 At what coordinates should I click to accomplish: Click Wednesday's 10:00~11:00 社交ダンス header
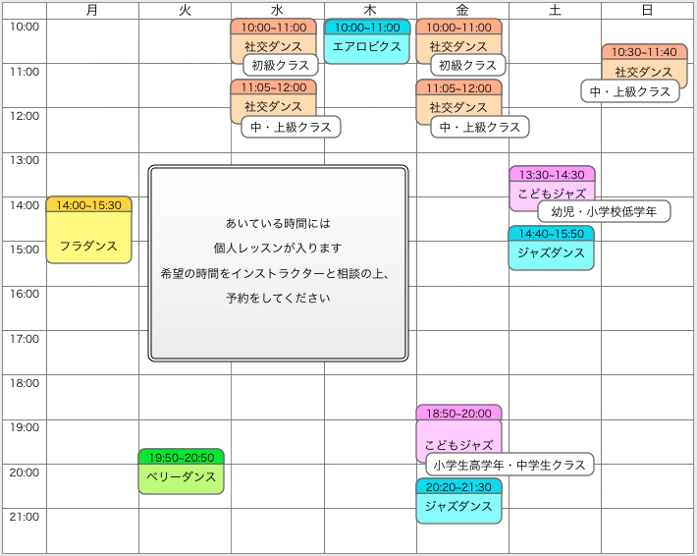273,28
